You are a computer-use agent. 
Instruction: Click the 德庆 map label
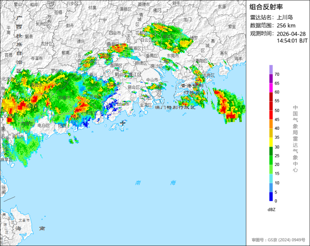pyautogui.click(x=80, y=41)
